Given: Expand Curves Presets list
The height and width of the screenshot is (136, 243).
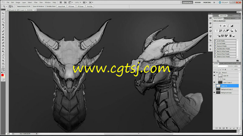Looking at the screenshot, I should (x=215, y=43).
